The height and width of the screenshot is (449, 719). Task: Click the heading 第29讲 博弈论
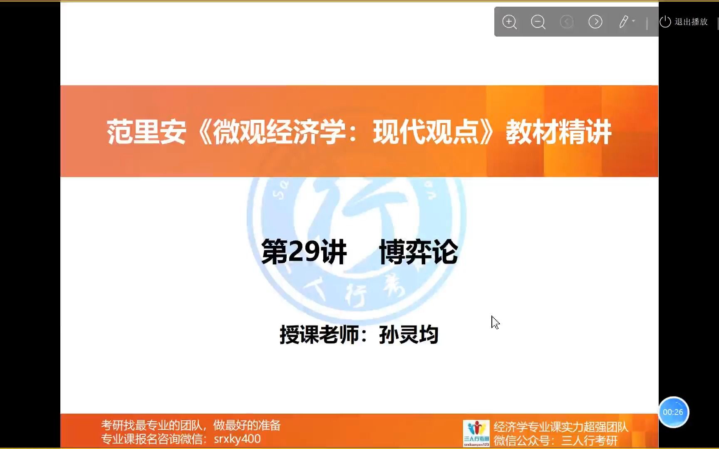(359, 252)
